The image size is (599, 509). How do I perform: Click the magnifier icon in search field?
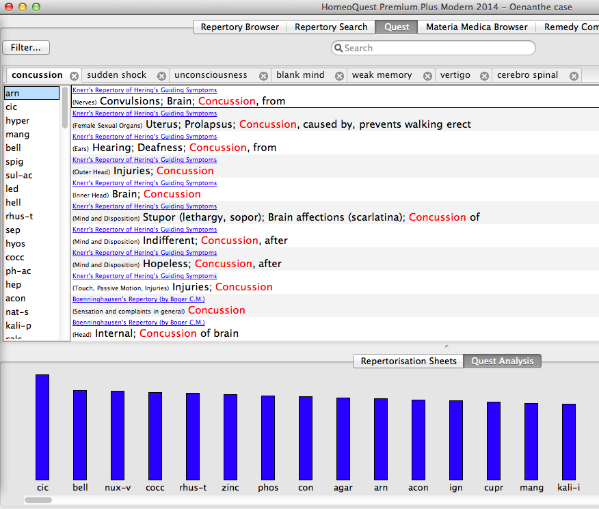[x=338, y=49]
